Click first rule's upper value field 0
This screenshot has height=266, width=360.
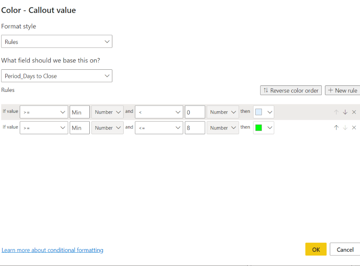click(195, 112)
